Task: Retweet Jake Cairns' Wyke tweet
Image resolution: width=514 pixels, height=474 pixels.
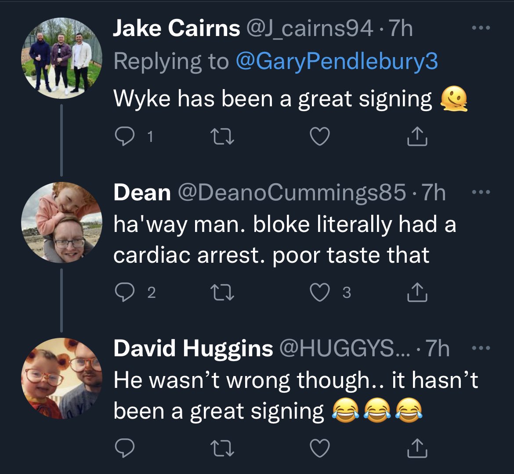Action: (222, 137)
